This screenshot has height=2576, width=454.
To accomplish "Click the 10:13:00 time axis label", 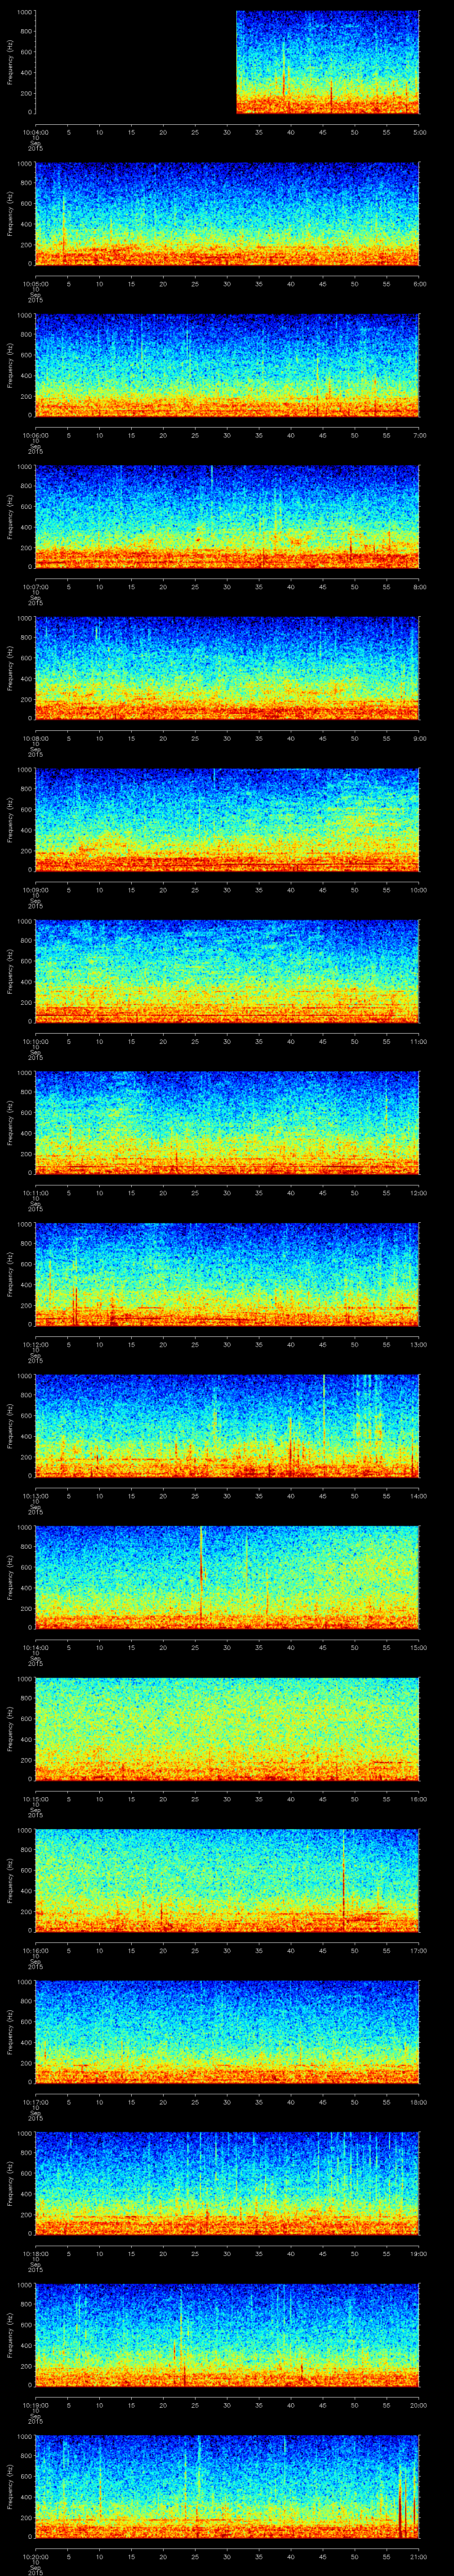I will (x=35, y=1496).
